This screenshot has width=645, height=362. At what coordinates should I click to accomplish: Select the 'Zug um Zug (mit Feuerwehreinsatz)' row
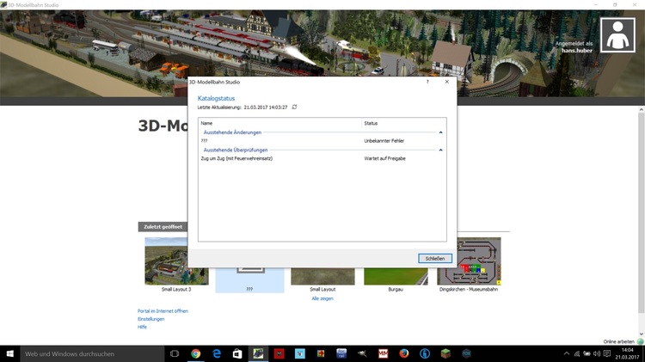[x=322, y=158]
